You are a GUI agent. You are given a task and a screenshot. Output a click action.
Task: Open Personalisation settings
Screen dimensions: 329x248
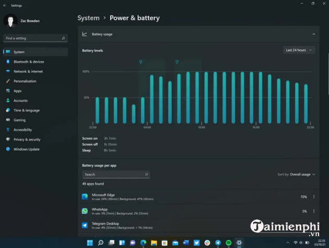(25, 81)
